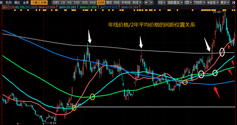Open the K线 chart type dropdown
The image size is (237, 125).
pyautogui.click(x=161, y=2)
